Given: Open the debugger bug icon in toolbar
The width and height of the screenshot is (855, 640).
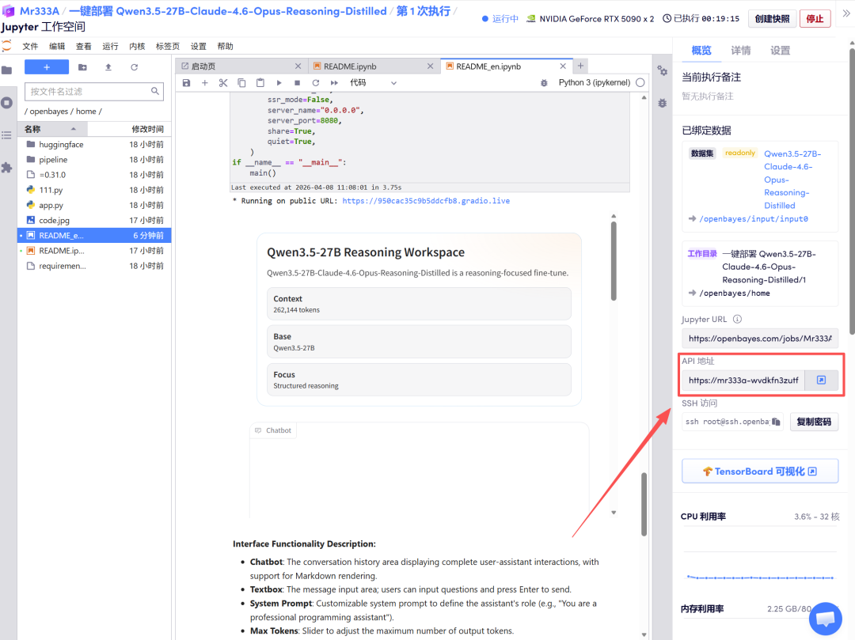Looking at the screenshot, I should coord(544,83).
